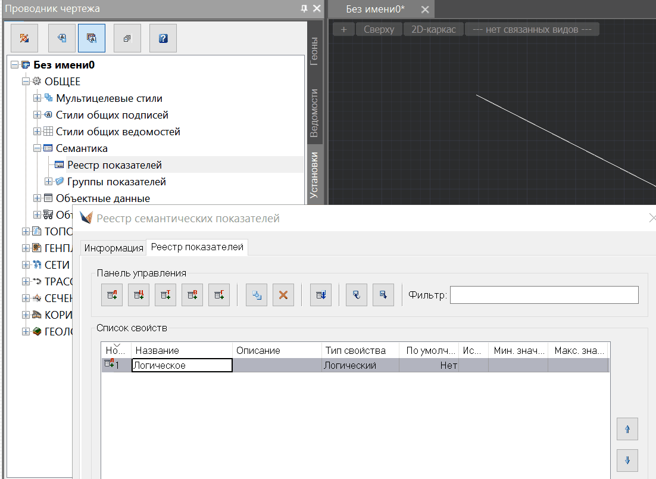The width and height of the screenshot is (656, 479).
Task: Toggle the pin on Проводник чертежа panel
Action: (x=304, y=8)
